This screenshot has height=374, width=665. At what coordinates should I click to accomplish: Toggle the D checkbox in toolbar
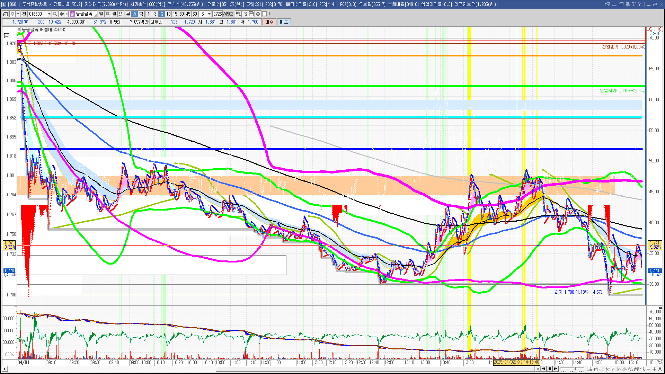pyautogui.click(x=265, y=14)
